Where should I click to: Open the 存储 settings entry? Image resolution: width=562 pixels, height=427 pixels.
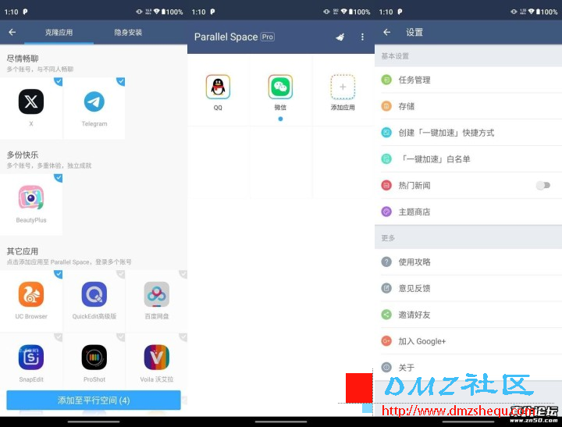(407, 106)
